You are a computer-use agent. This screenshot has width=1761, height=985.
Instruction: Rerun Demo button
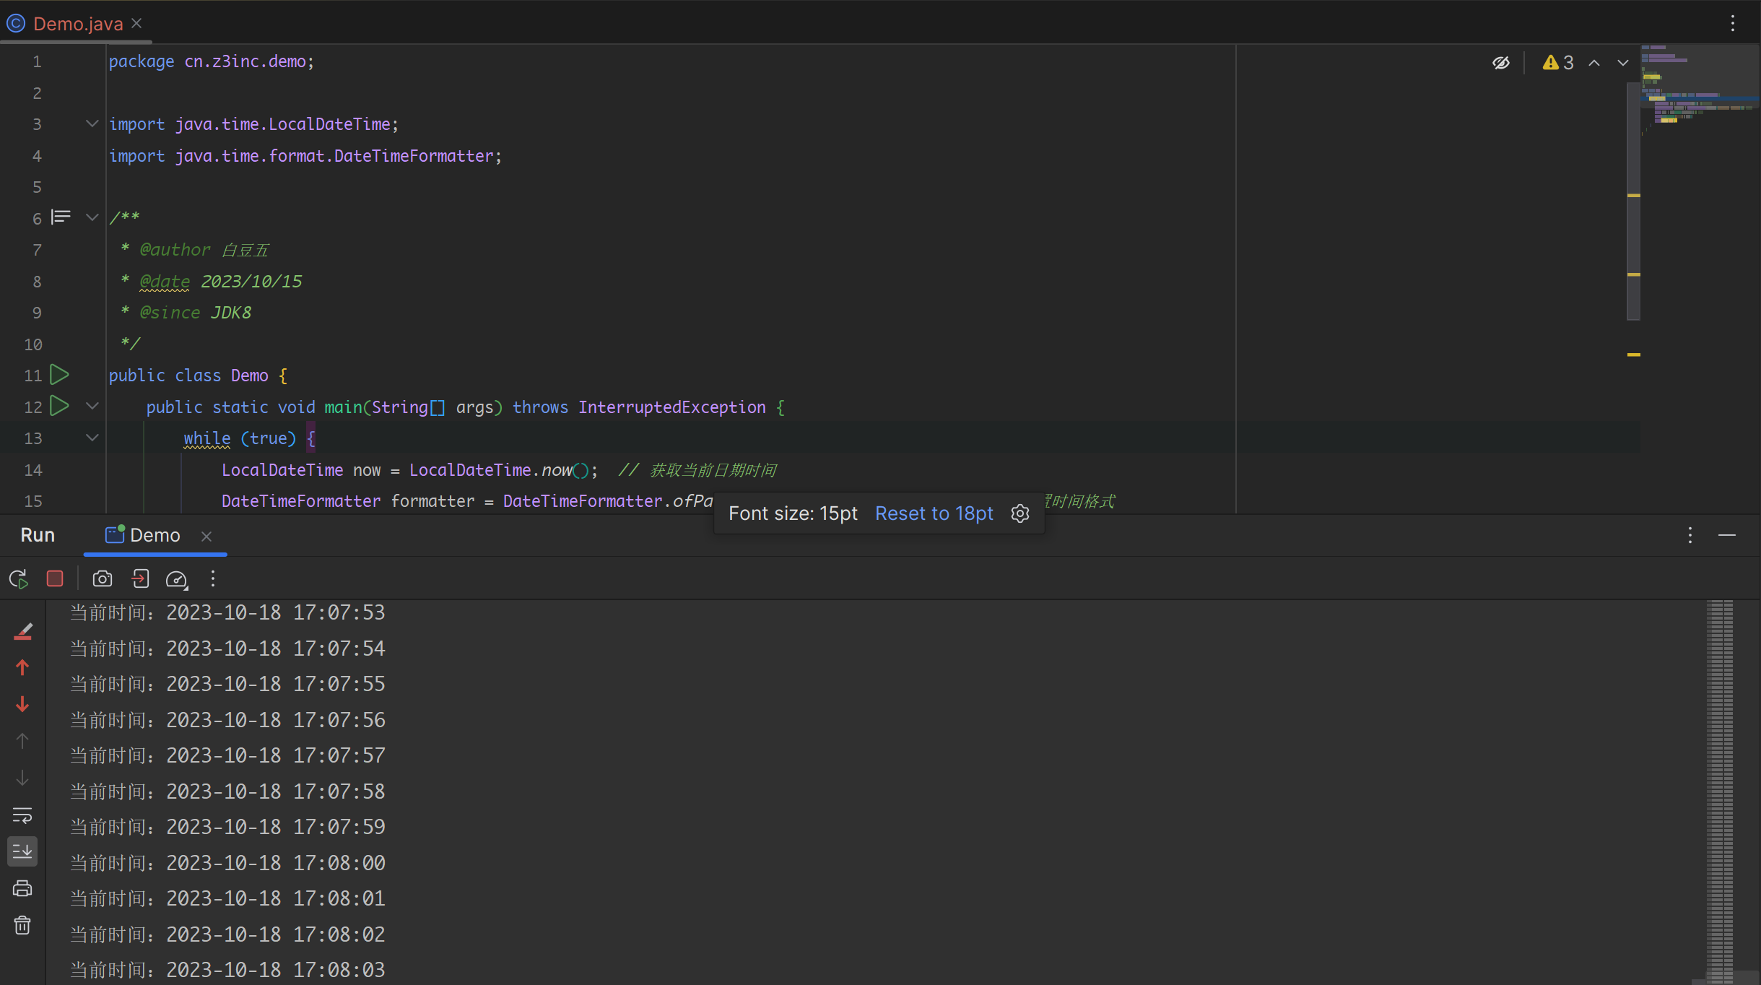pos(19,579)
